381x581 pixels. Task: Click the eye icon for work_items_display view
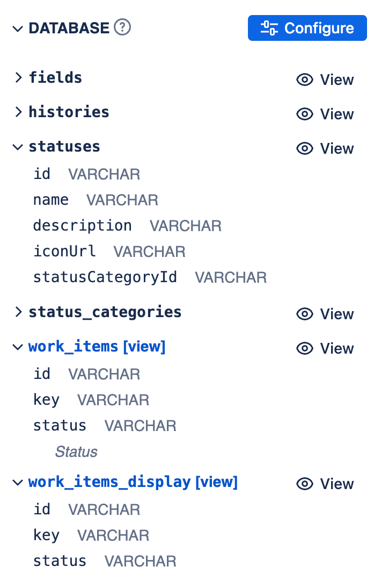305,484
